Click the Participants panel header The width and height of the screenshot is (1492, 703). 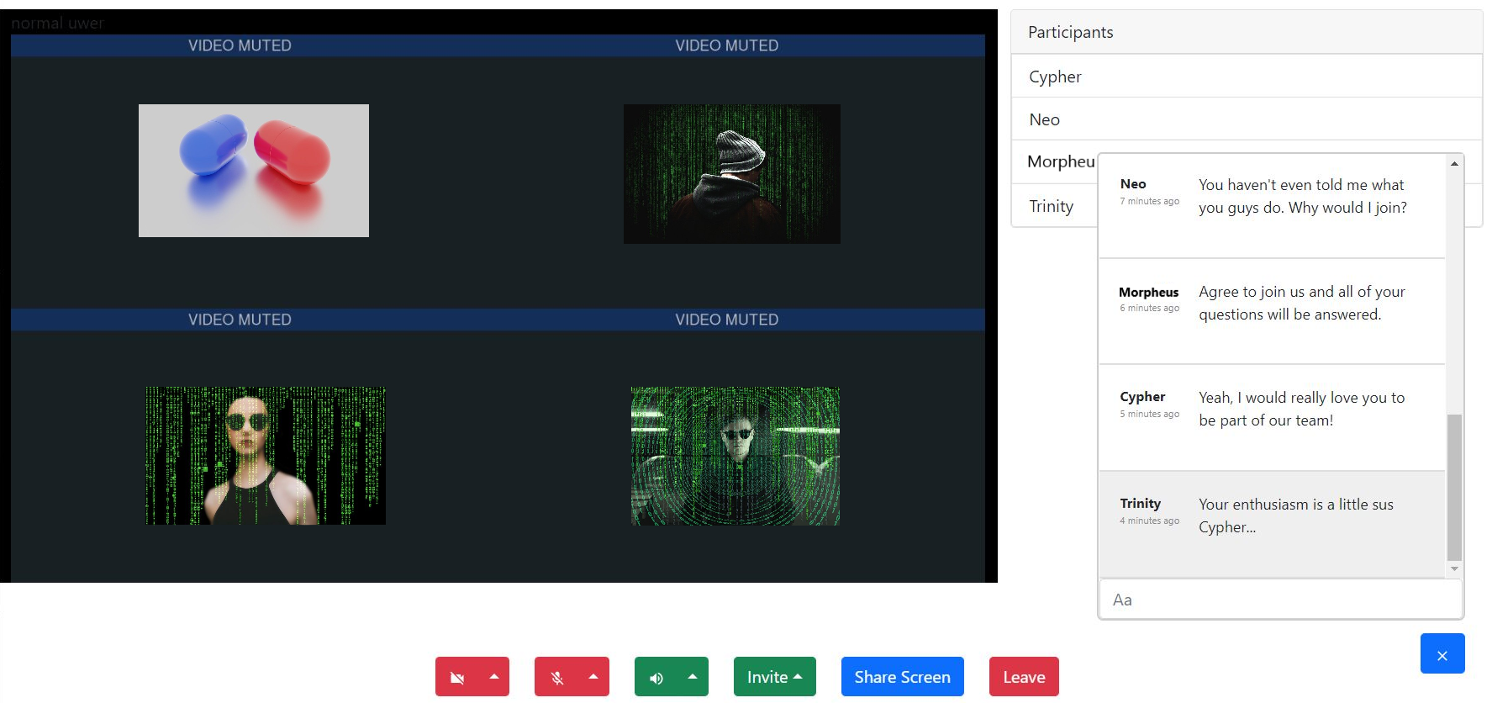tap(1247, 32)
